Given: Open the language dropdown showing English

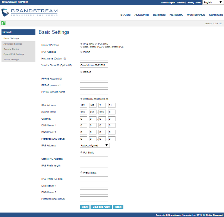Looking at the screenshot, I should (213, 3).
